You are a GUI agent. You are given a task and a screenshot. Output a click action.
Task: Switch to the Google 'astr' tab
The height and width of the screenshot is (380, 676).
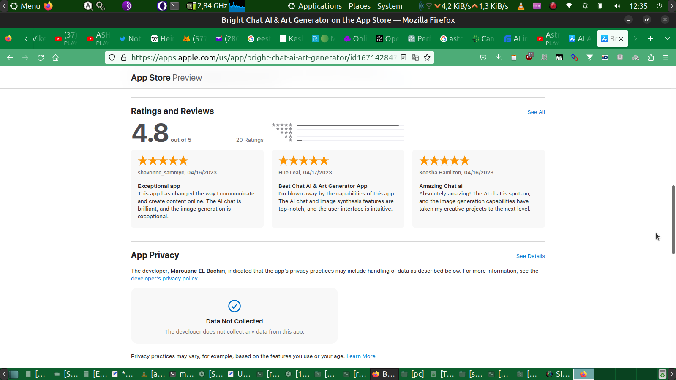pyautogui.click(x=451, y=39)
